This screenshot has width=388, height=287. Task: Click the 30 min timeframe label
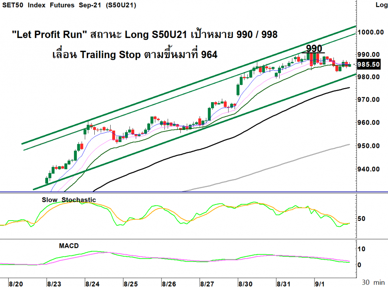(x=373, y=282)
